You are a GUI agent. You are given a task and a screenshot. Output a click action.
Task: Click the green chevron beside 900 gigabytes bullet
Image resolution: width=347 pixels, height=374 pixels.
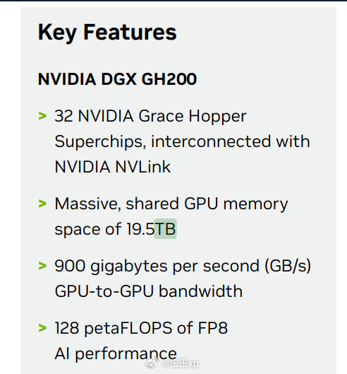pyautogui.click(x=42, y=266)
